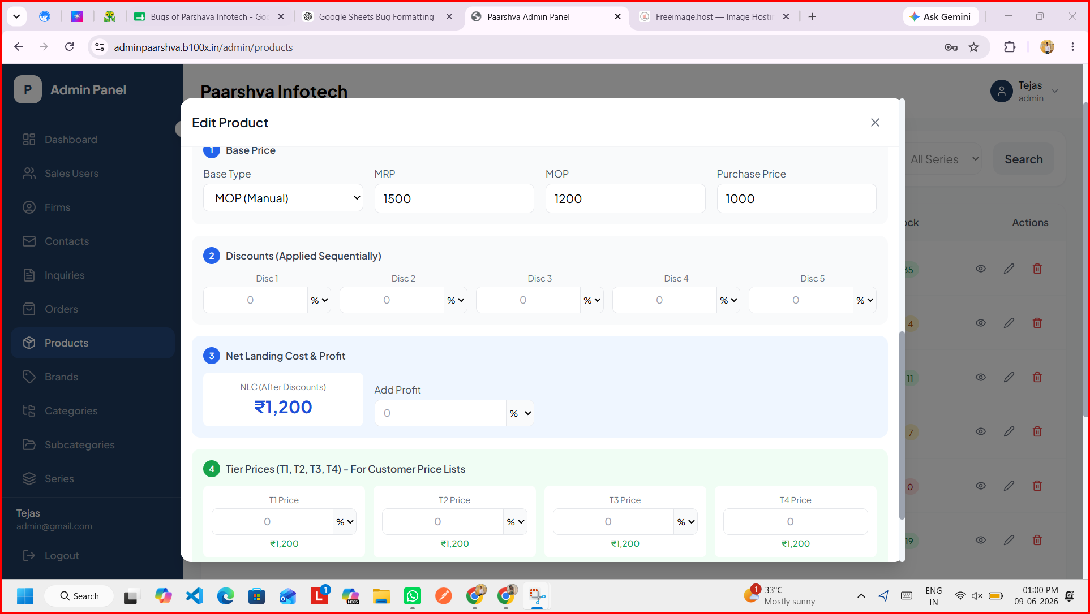Reload the page

tap(69, 47)
